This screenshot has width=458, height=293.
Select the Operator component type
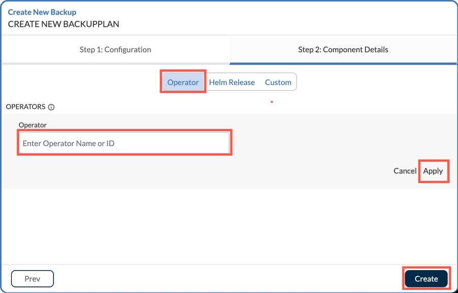(183, 82)
